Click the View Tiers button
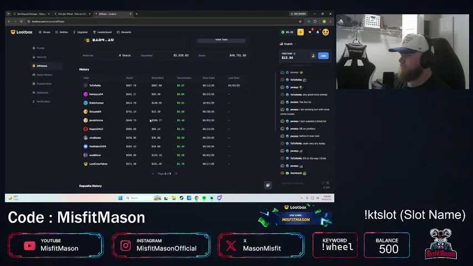Image resolution: width=473 pixels, height=266 pixels. (221, 40)
